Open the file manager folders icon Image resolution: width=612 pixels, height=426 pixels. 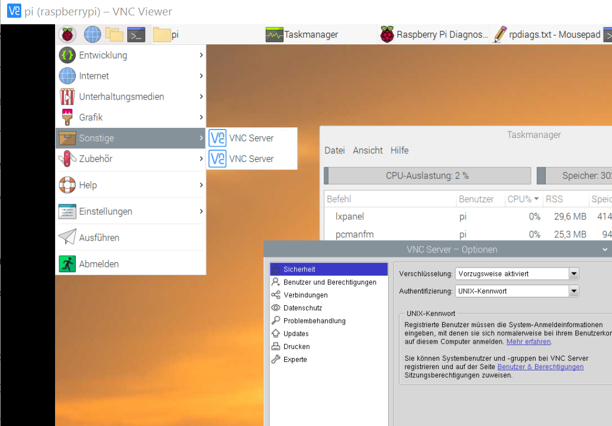(x=114, y=34)
